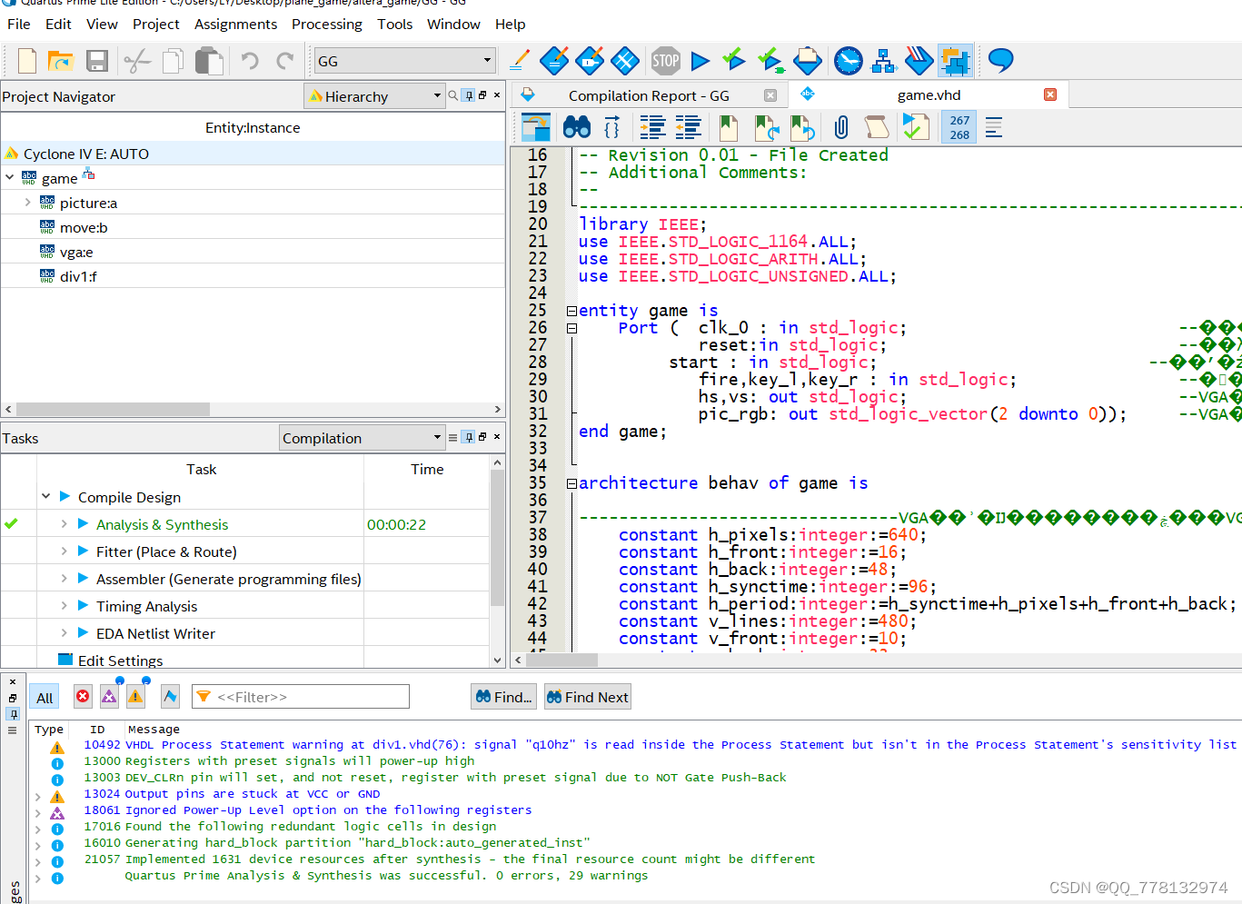1242x904 pixels.
Task: Open the Assignment Editor pencil icon
Action: pos(520,61)
